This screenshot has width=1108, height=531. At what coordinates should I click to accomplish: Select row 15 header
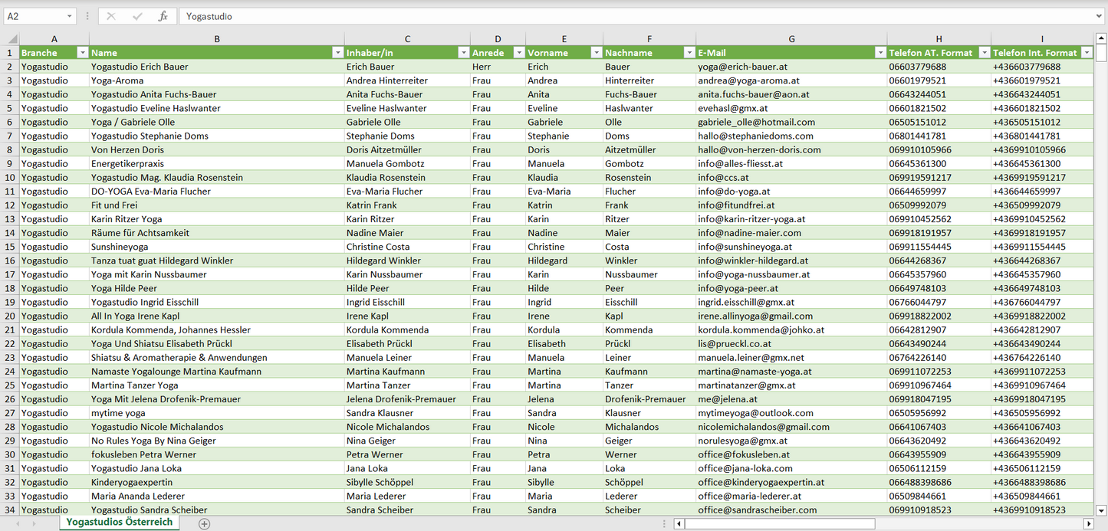point(10,247)
